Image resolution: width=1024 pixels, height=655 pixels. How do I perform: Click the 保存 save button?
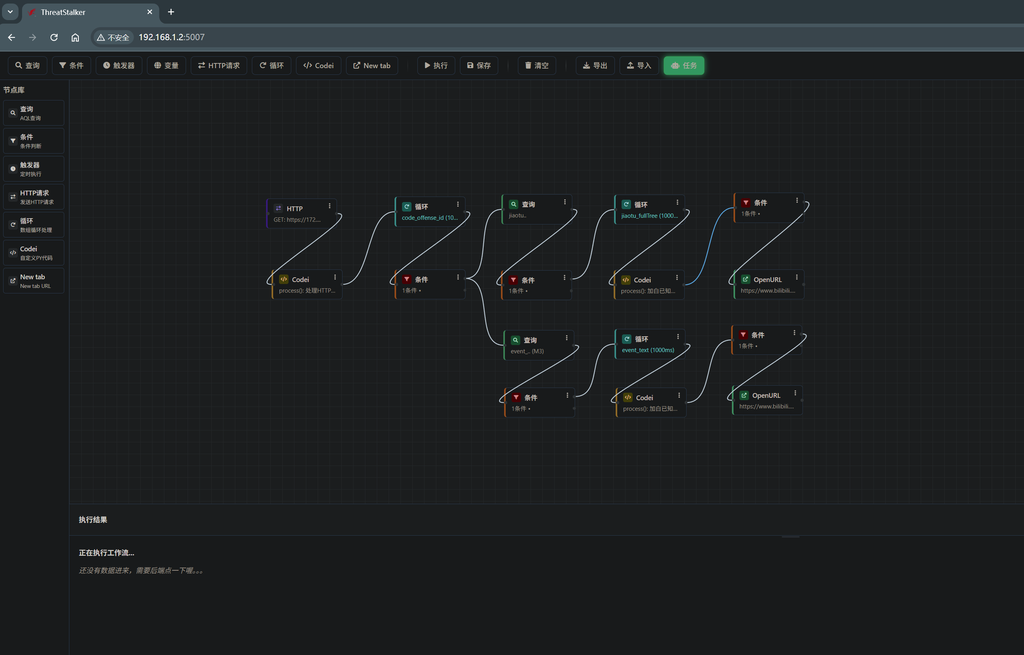(x=479, y=65)
